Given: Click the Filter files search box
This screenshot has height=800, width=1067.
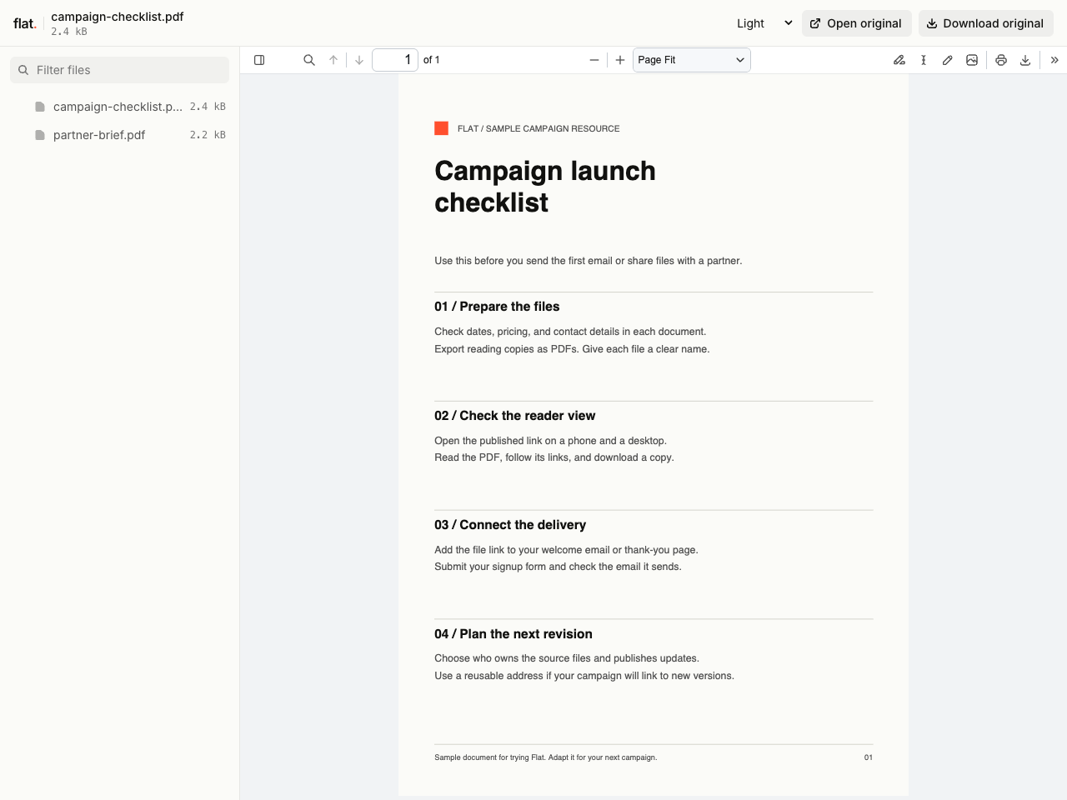Looking at the screenshot, I should coord(119,70).
